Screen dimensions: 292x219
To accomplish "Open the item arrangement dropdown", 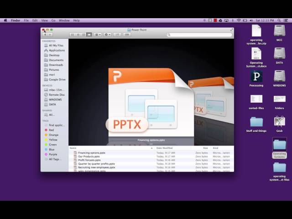I will coord(98,35).
